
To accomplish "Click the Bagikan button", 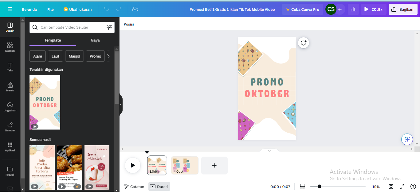I will coord(403,9).
